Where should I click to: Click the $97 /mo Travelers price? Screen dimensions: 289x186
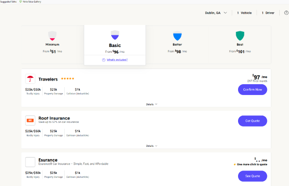[260, 77]
